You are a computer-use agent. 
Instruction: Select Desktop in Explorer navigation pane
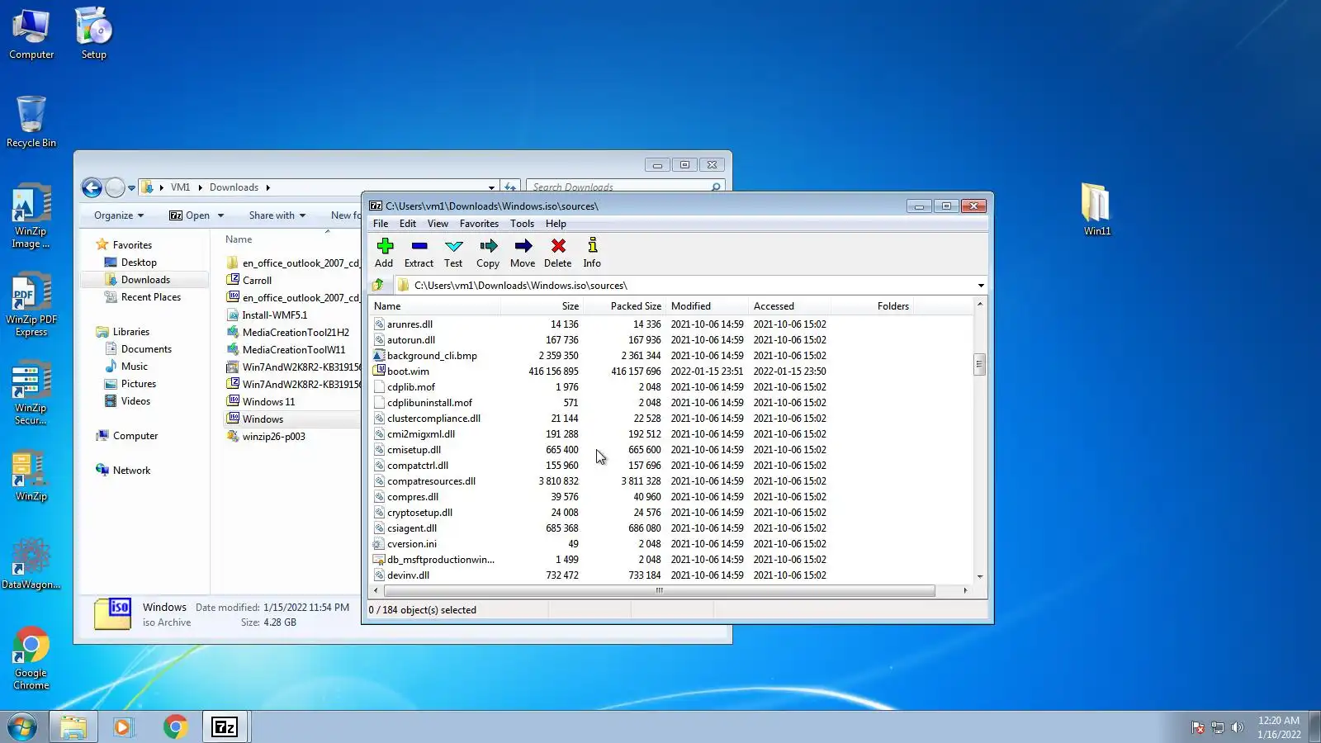[x=139, y=263]
